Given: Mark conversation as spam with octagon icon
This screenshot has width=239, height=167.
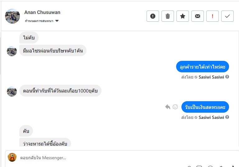Looking at the screenshot, I should point(153,16).
